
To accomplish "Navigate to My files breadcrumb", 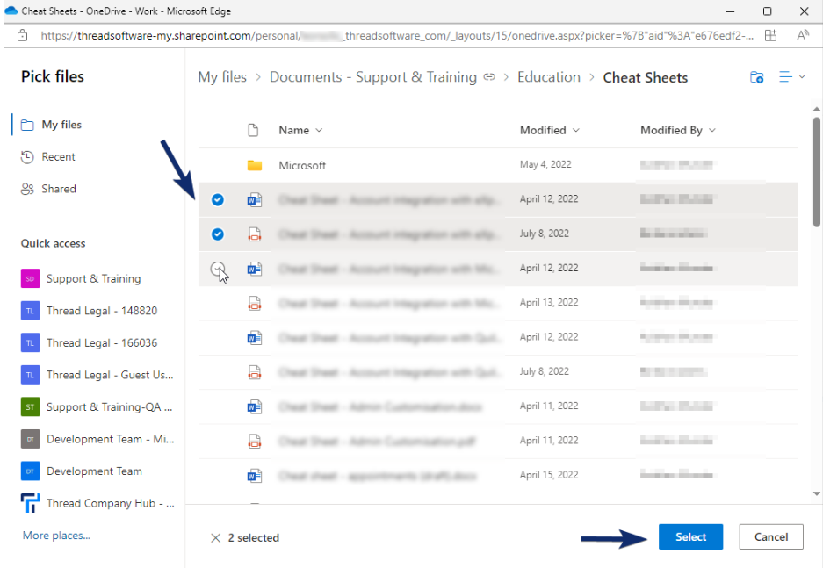I will tap(222, 77).
